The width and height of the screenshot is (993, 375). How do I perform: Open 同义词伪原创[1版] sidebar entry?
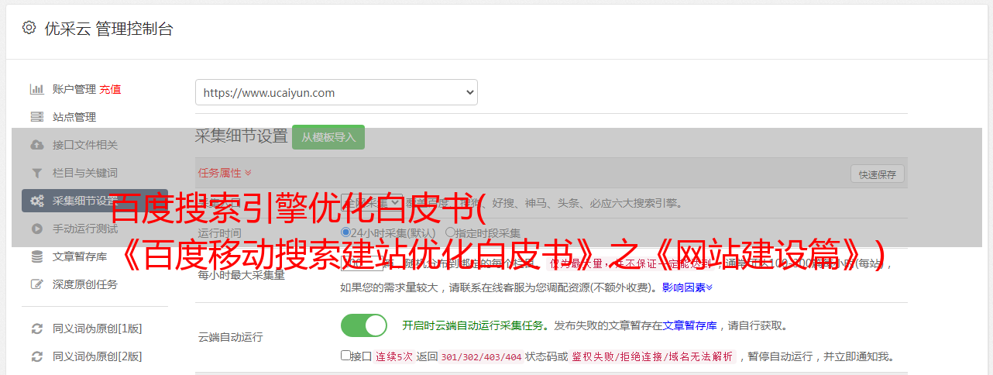[97, 329]
